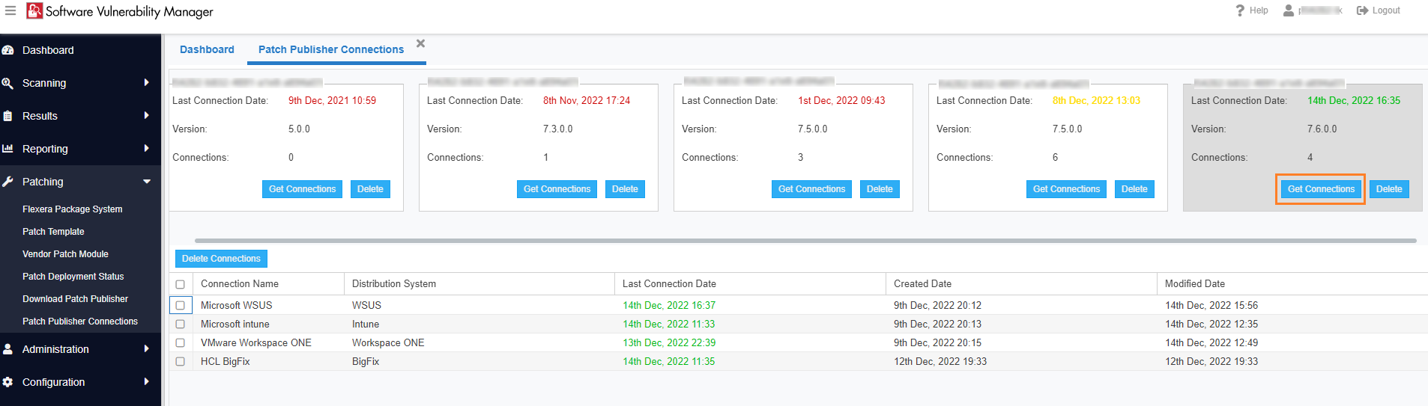Click the user profile icon
This screenshot has height=406, width=1428.
pos(1289,10)
